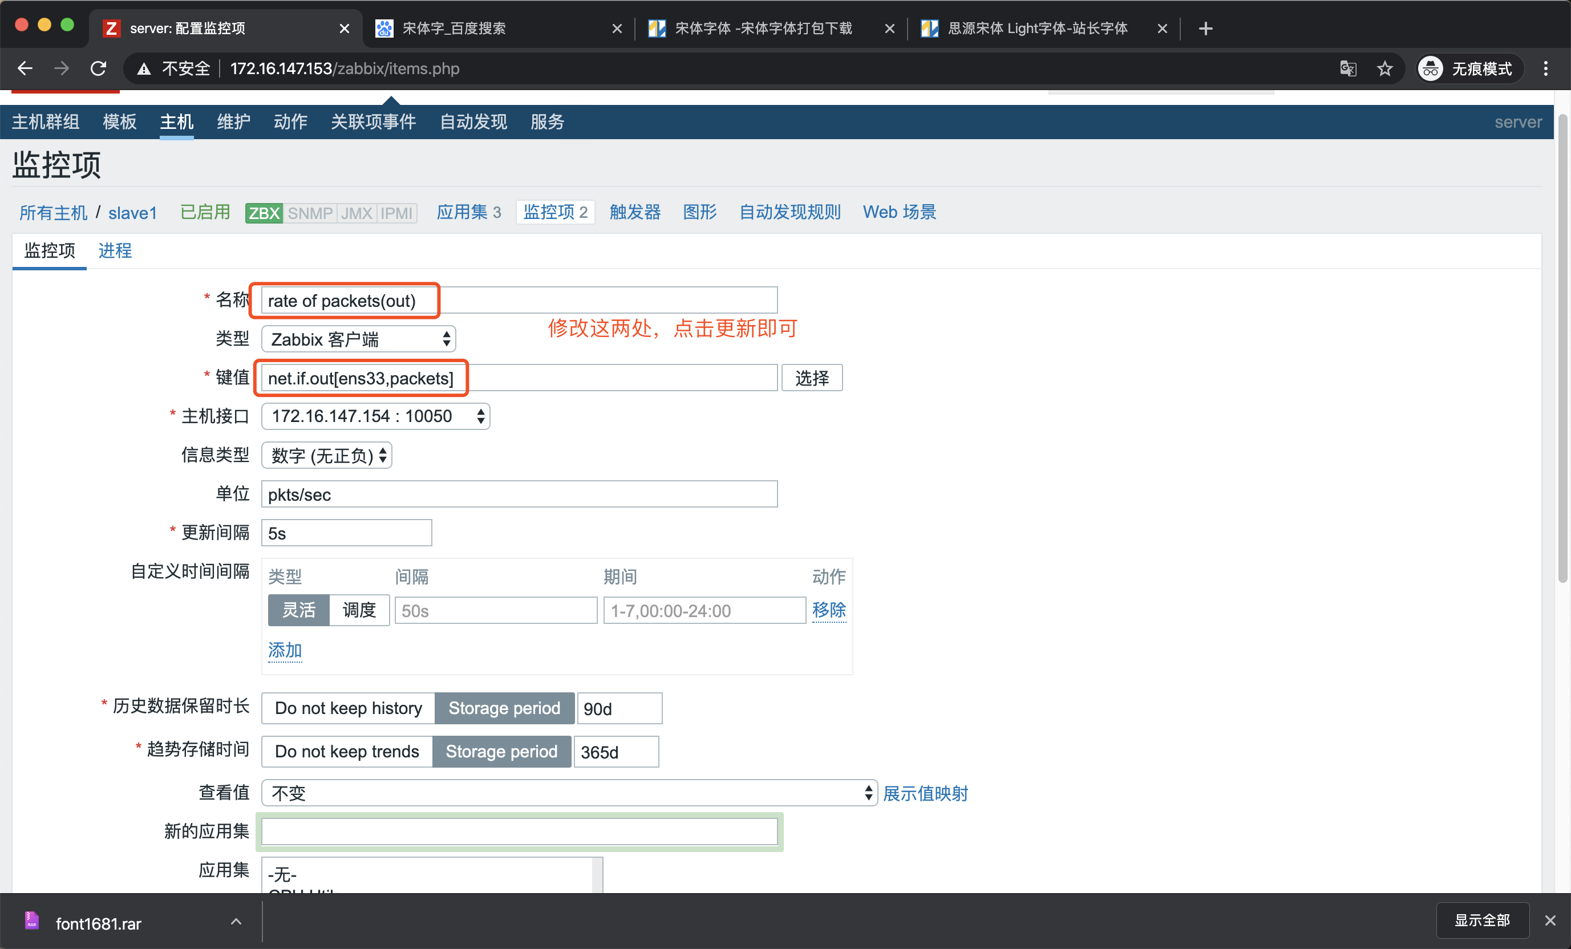The image size is (1571, 949).
Task: Select the 调度 interval type toggle
Action: [x=359, y=610]
